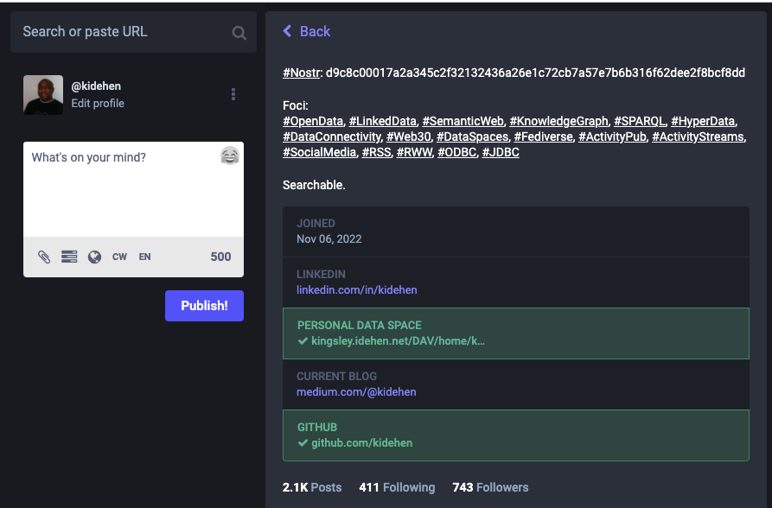
Task: Open the #HyperData hashtag
Action: coord(703,121)
